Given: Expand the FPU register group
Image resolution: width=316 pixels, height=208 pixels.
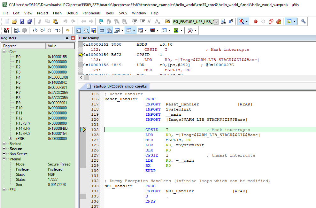Looking at the screenshot, I should (x=4, y=190).
